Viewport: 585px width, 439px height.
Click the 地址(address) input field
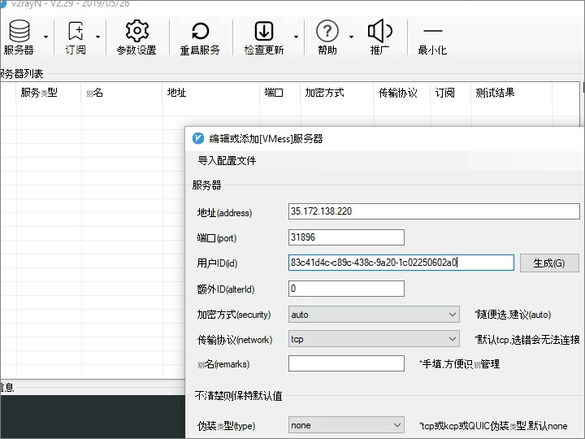tap(434, 211)
